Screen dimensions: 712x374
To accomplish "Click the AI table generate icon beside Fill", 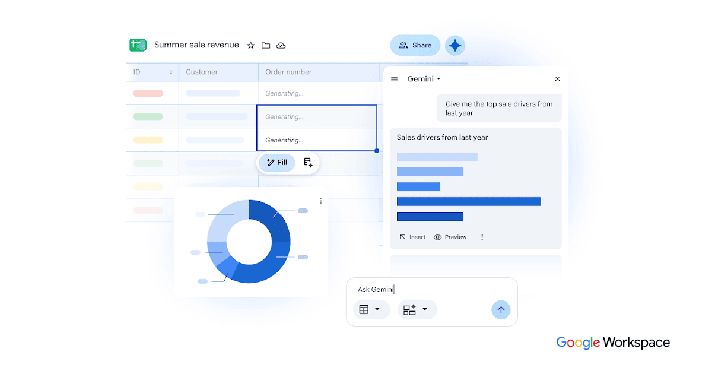I will (308, 163).
